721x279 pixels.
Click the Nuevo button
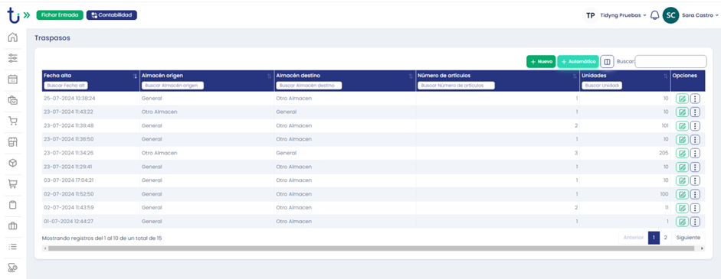pyautogui.click(x=541, y=61)
